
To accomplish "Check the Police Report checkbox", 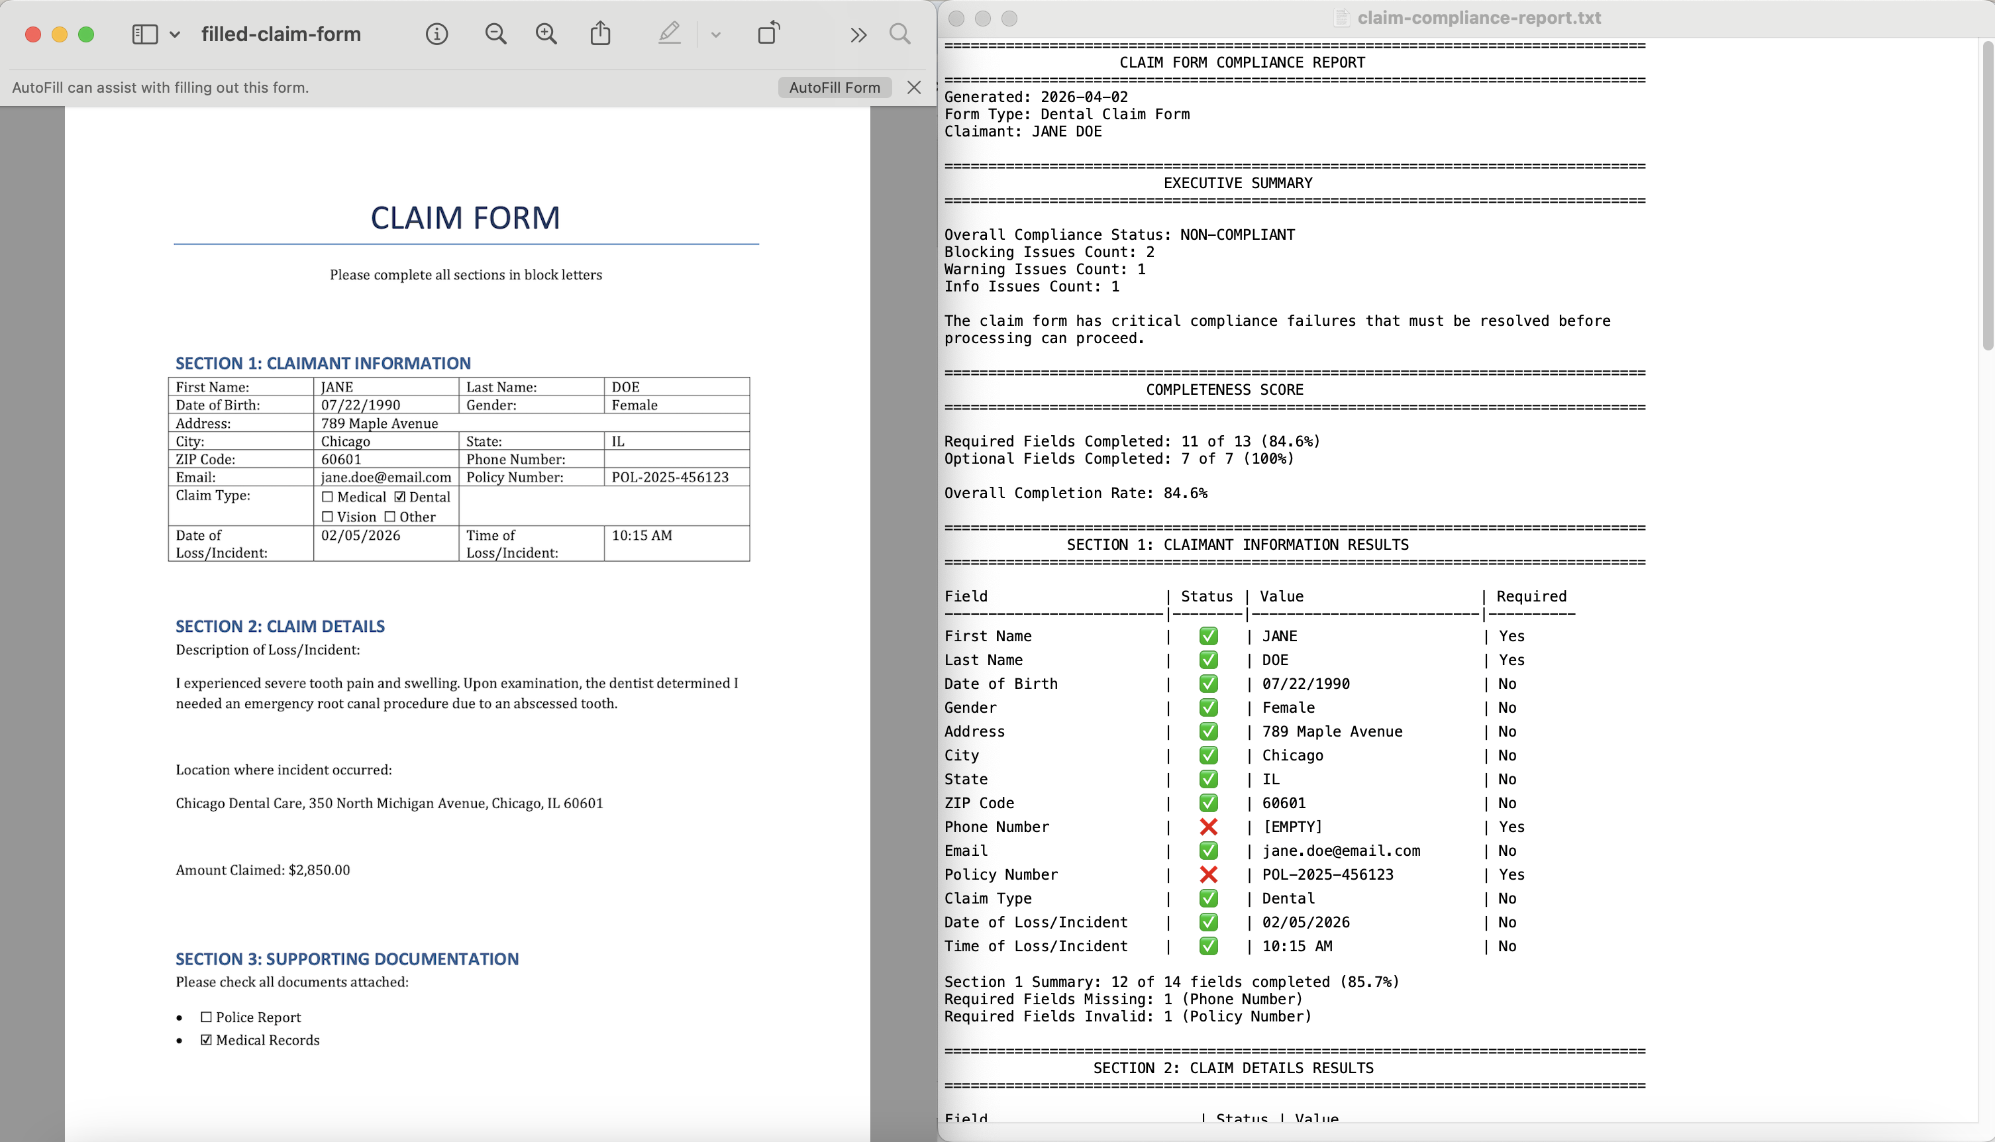I will coord(206,1017).
